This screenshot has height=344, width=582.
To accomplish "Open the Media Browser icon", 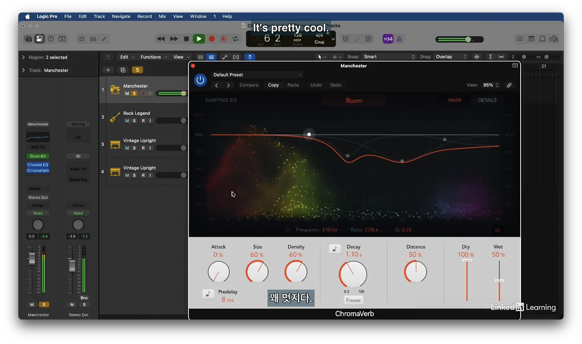I will (x=553, y=39).
